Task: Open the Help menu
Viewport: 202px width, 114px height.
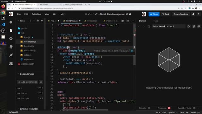Action: pos(62,14)
